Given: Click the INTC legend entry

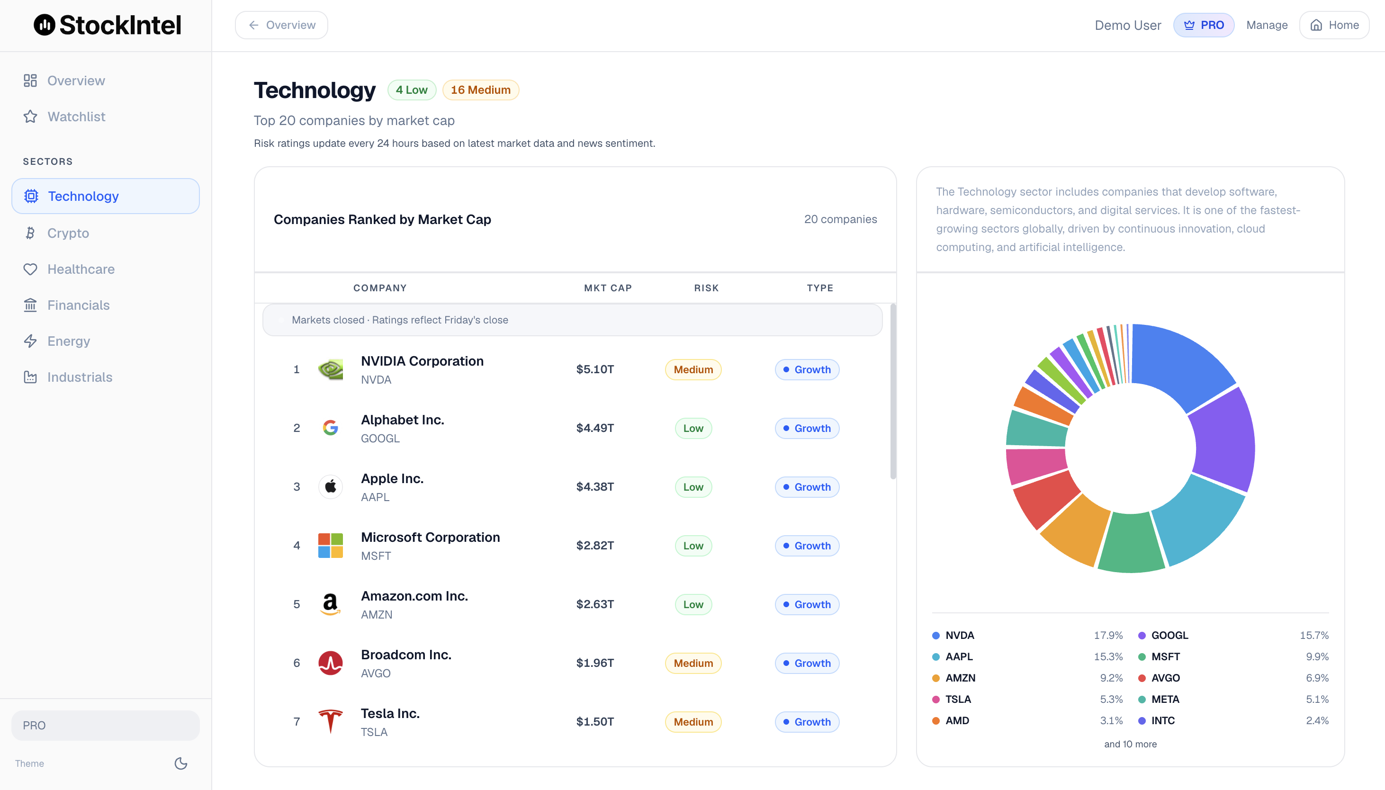Looking at the screenshot, I should tap(1233, 720).
